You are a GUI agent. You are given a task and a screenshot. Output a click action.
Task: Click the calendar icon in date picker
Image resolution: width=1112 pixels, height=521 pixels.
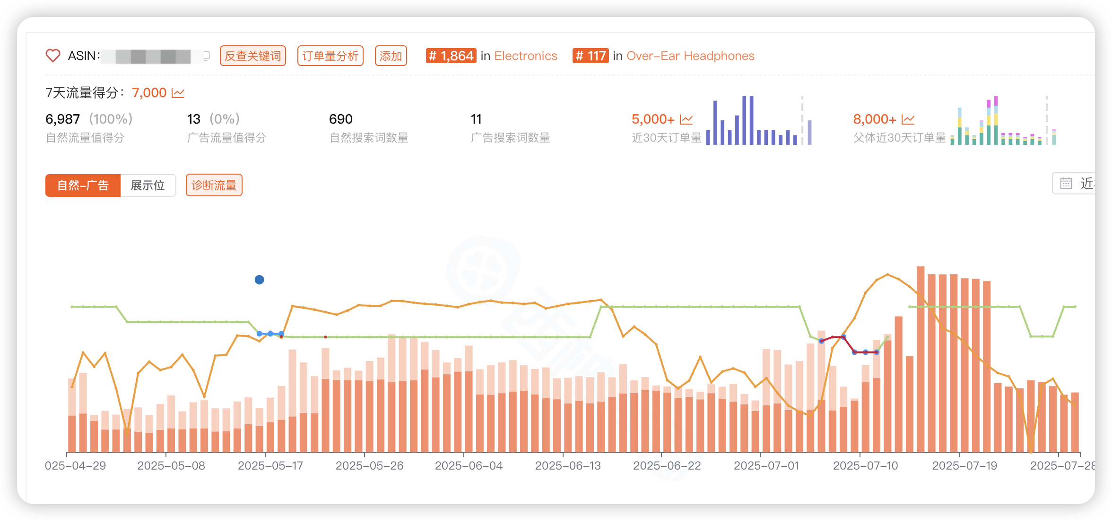1066,183
